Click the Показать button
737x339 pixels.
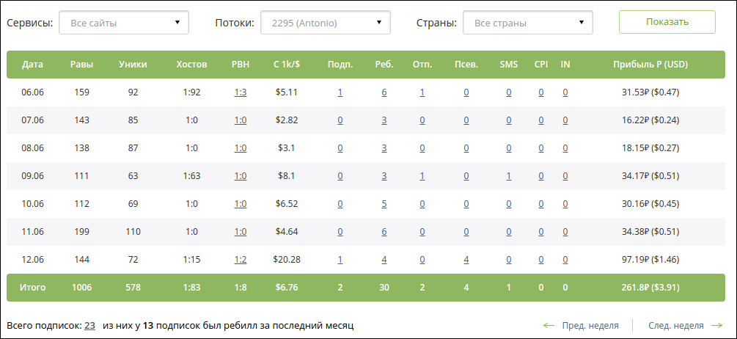667,22
